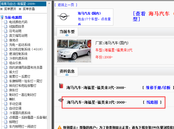174x129 pixels.
Task: Click the 照明灯 page icon
Action: point(6,122)
